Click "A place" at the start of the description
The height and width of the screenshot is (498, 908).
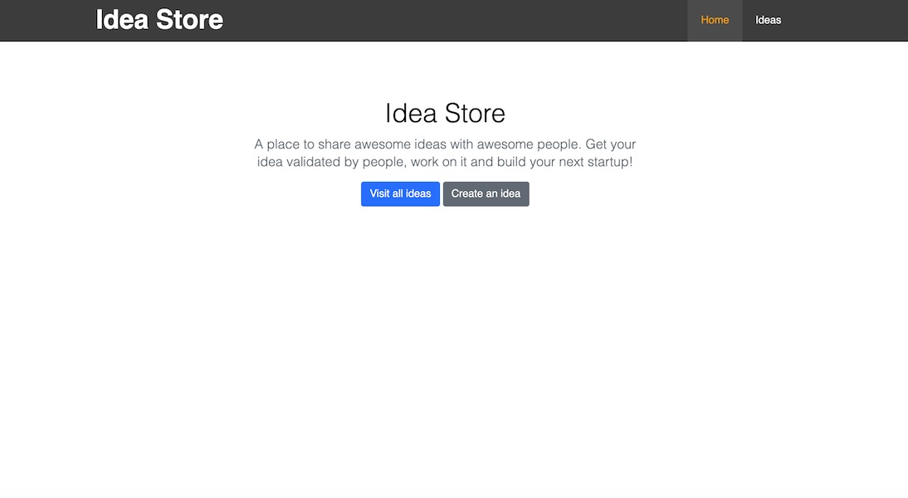click(x=276, y=144)
